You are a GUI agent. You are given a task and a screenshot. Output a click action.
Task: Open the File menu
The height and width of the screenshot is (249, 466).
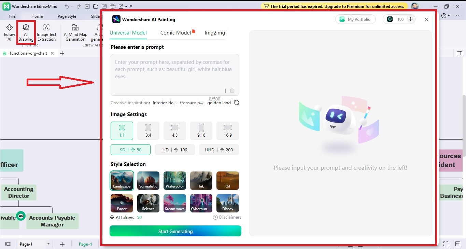12,16
